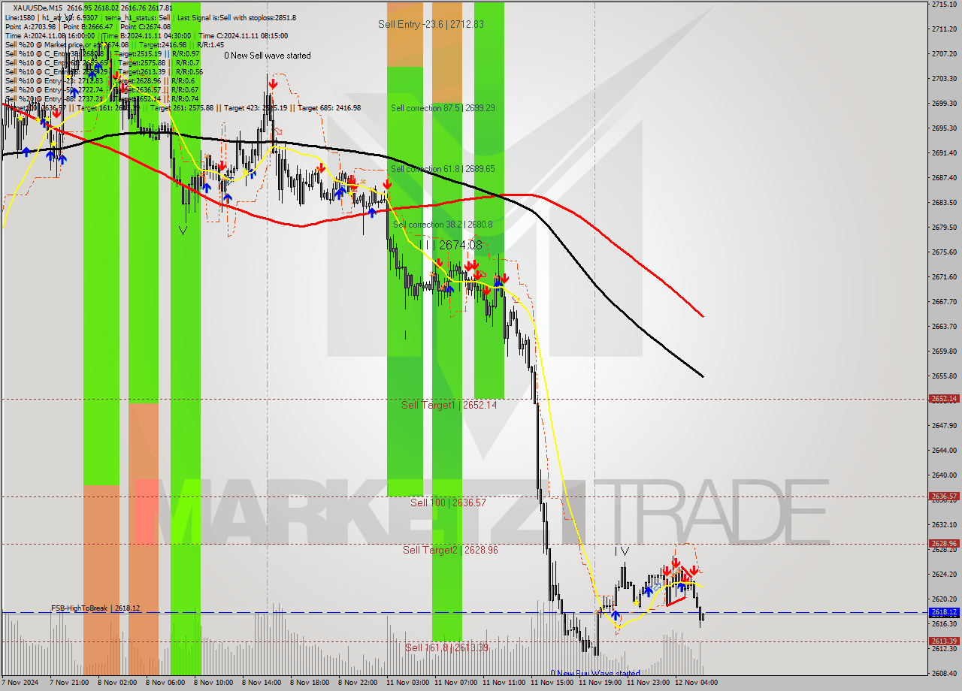Select the 'Sell Entry -23.6 | 2712.83' label
This screenshot has width=962, height=691.
coord(431,24)
